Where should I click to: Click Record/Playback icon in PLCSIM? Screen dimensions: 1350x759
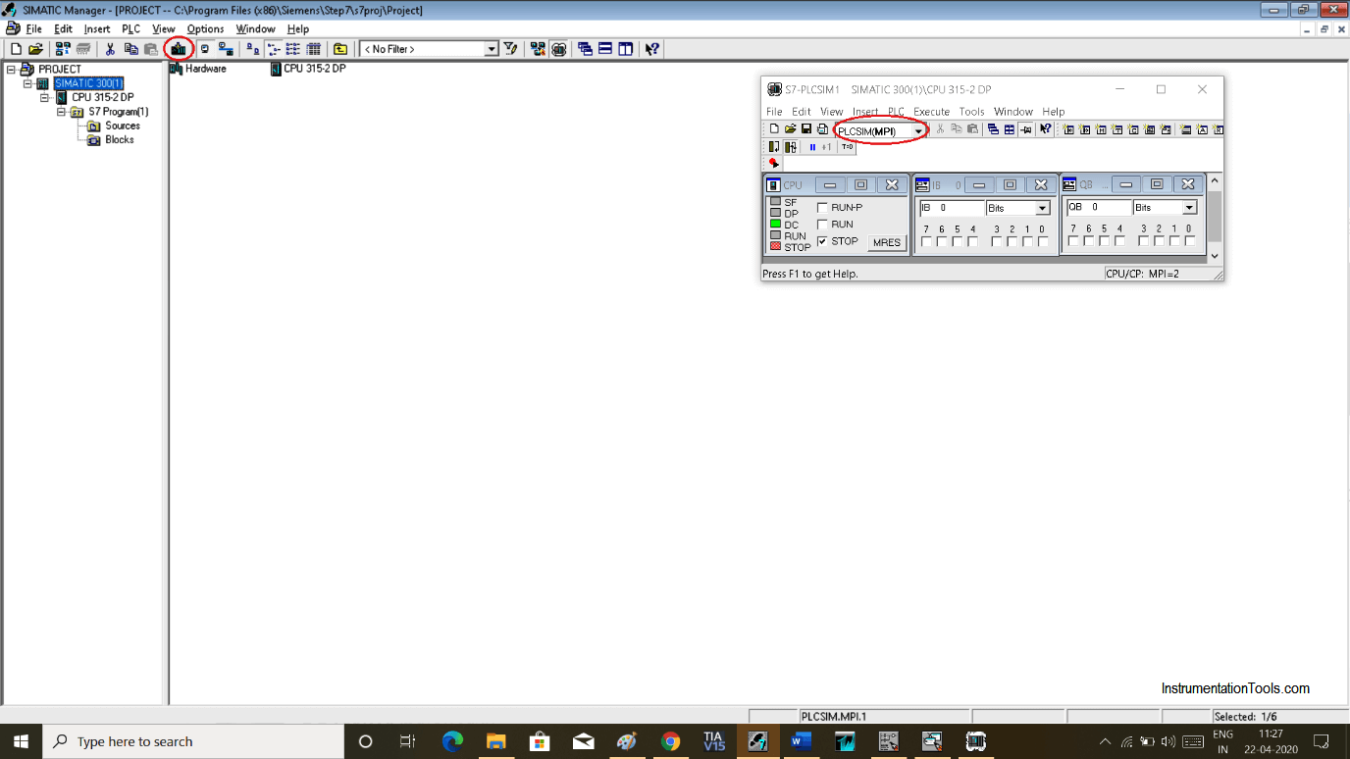coord(774,163)
